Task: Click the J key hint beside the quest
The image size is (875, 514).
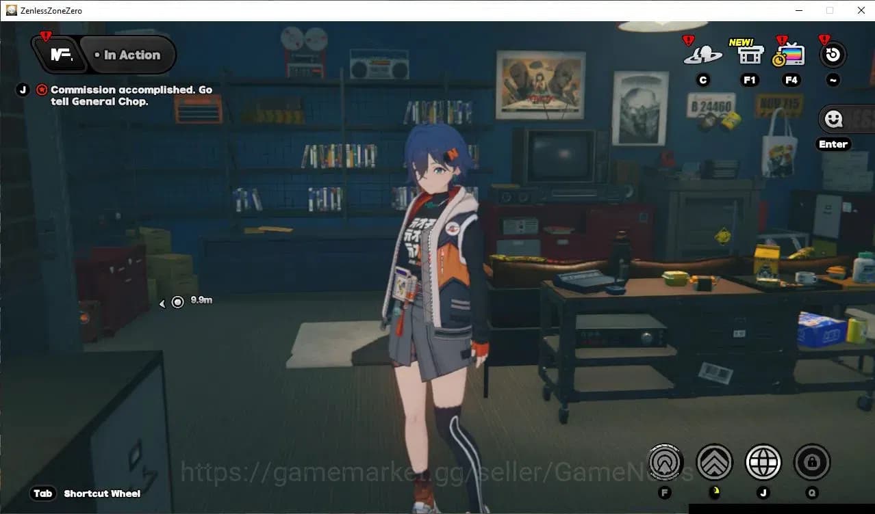Action: (23, 90)
